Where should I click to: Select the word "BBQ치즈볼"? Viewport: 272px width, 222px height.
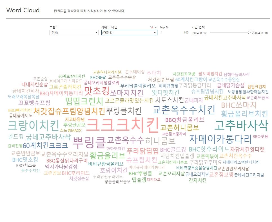(x=26, y=166)
